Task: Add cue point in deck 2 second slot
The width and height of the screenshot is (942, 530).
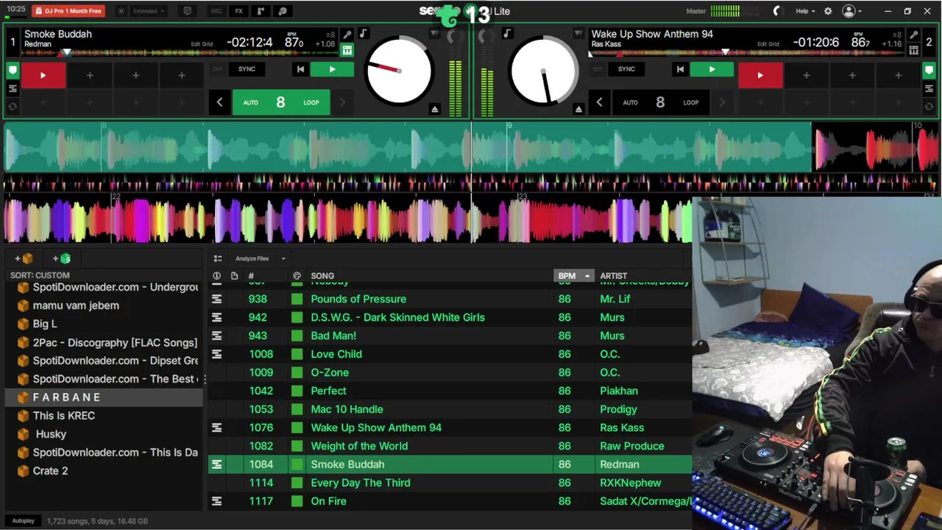Action: pyautogui.click(x=806, y=75)
